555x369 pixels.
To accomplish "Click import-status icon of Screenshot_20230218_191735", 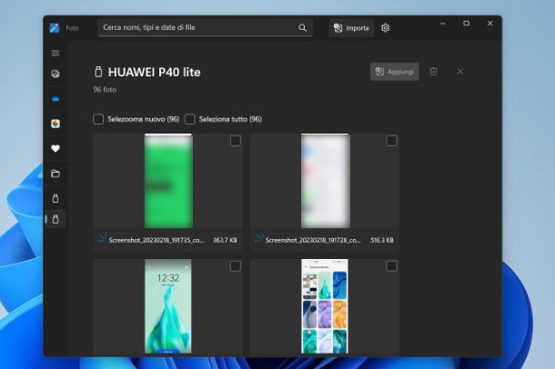I will (101, 238).
